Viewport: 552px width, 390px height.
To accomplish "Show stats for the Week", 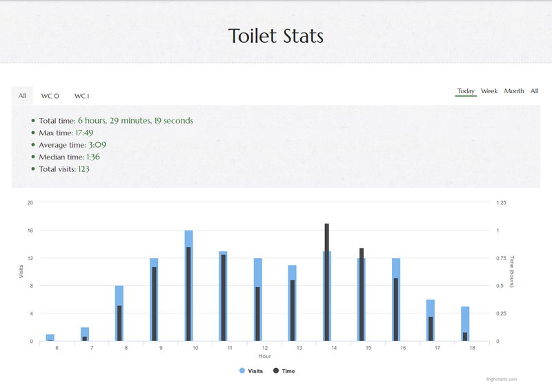I will tap(489, 91).
